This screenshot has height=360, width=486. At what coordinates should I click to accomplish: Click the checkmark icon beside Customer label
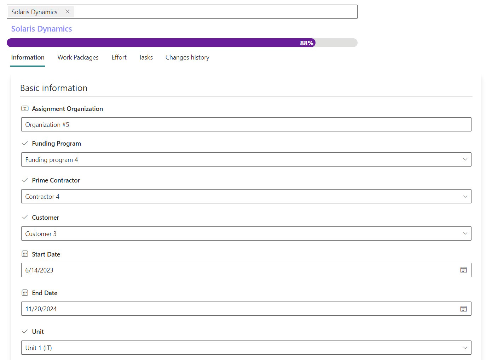(x=25, y=217)
